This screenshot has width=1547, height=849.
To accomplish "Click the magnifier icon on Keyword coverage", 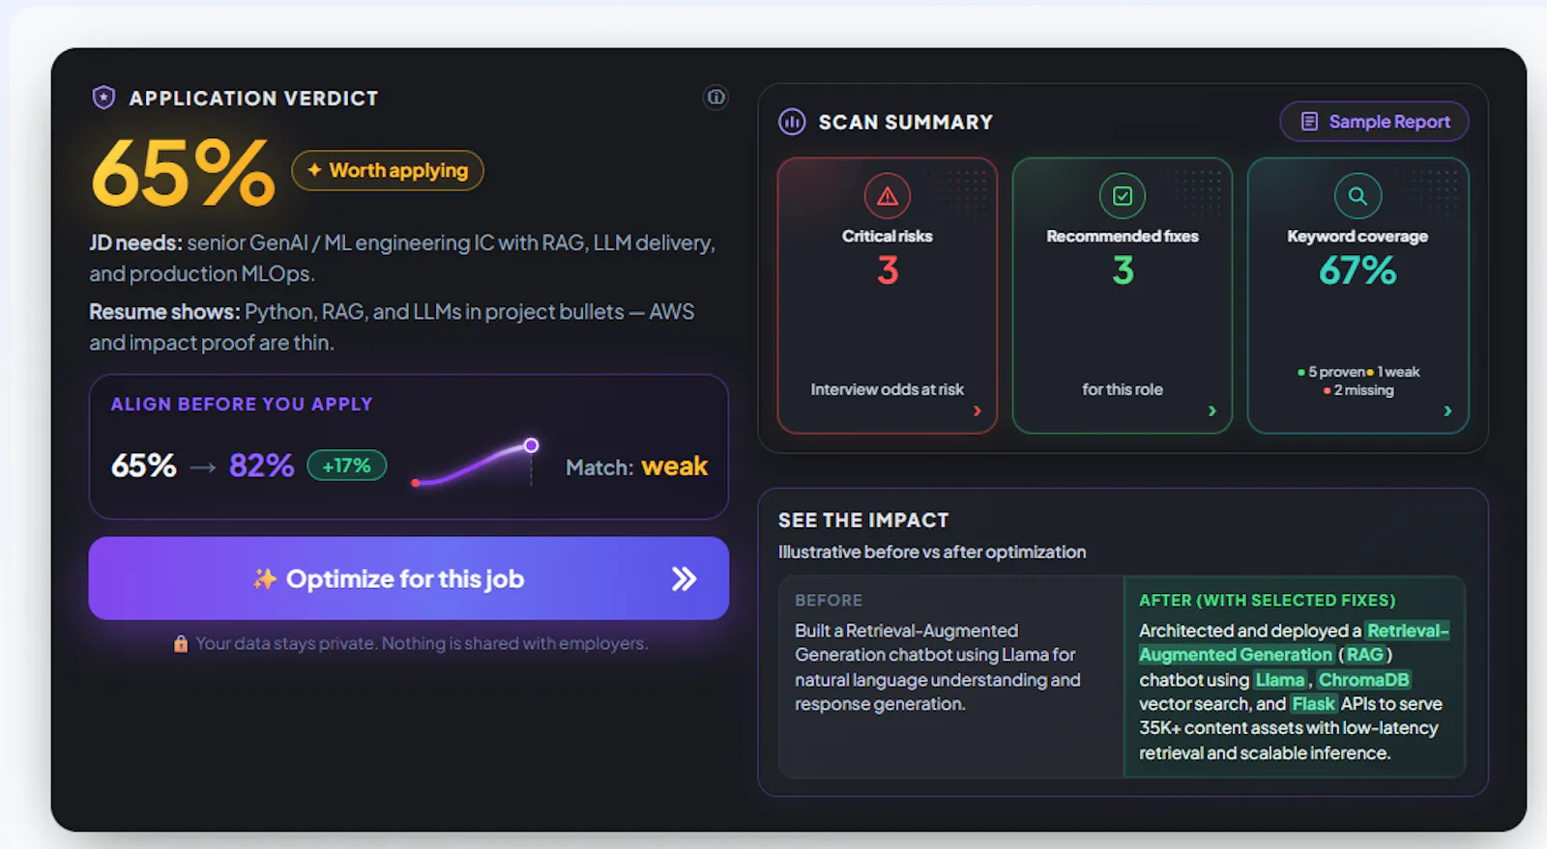I will tap(1357, 197).
